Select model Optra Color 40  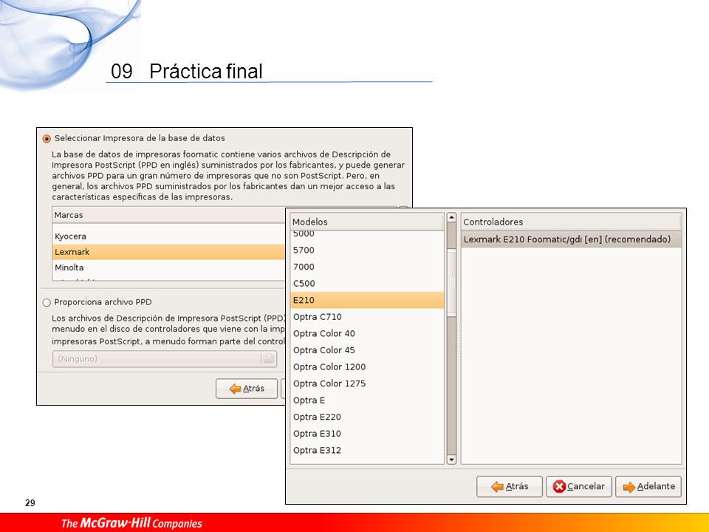click(x=367, y=333)
